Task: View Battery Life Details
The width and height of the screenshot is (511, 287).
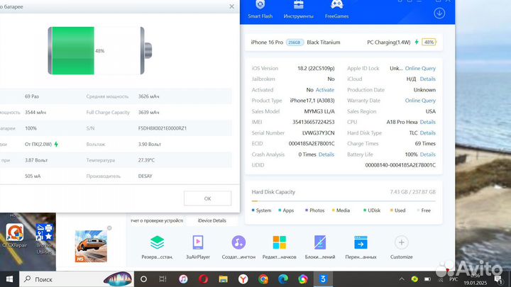Action: tap(427, 154)
